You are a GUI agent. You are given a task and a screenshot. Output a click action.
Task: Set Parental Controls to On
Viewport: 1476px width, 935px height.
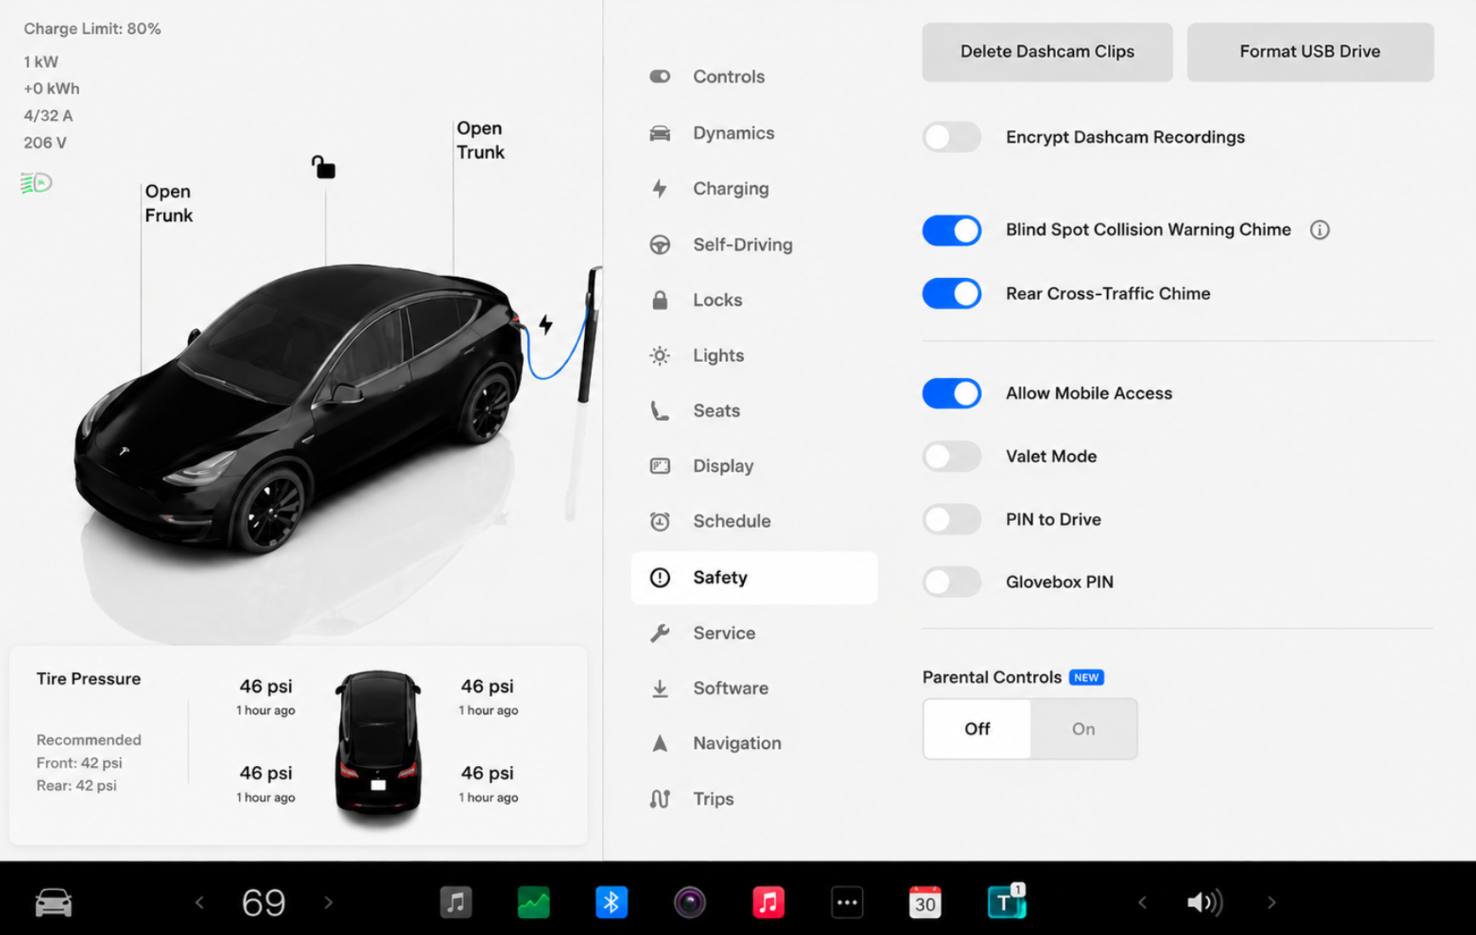click(1083, 729)
